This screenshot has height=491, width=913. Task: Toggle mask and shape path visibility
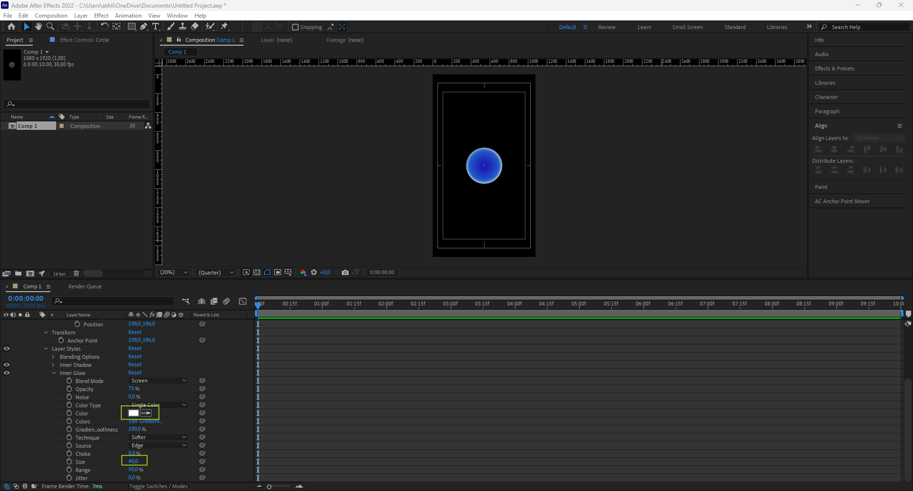click(x=267, y=273)
